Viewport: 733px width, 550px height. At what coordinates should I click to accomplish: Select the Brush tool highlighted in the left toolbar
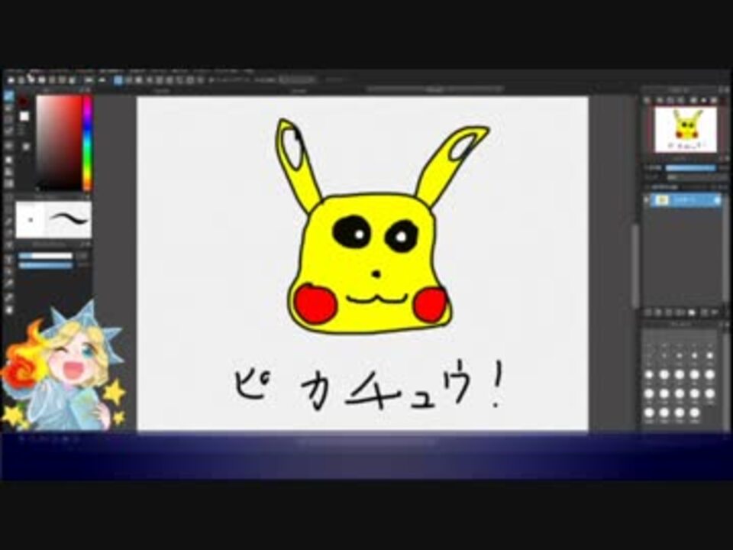[9, 96]
